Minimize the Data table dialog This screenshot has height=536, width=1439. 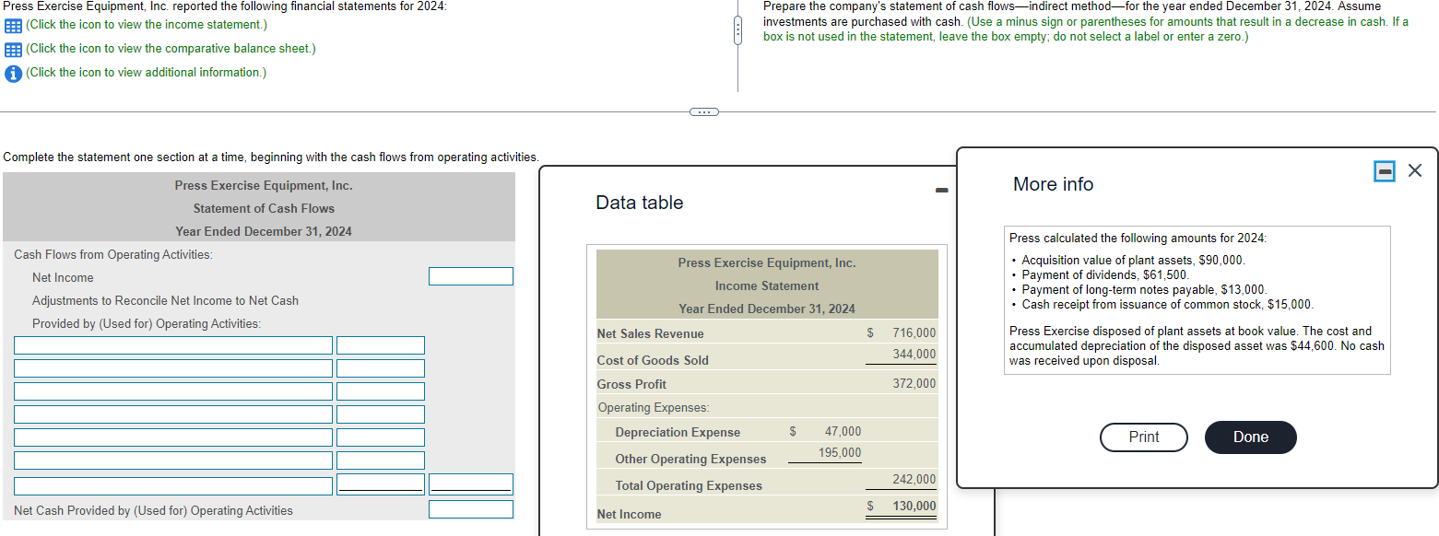click(940, 191)
